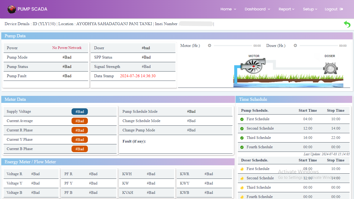Expand the Home dropdown menu
The image size is (354, 199).
coord(228,9)
